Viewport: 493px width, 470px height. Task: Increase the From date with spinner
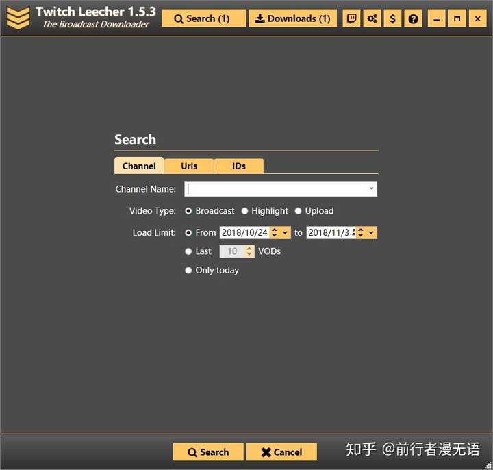pyautogui.click(x=275, y=230)
